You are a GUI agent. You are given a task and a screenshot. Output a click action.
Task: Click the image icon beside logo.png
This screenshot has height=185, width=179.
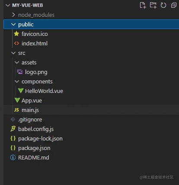tap(20, 72)
